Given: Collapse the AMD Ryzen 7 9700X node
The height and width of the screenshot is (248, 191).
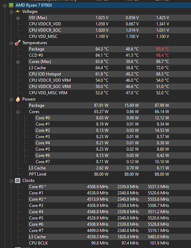Looking at the screenshot, I should tap(5, 6).
